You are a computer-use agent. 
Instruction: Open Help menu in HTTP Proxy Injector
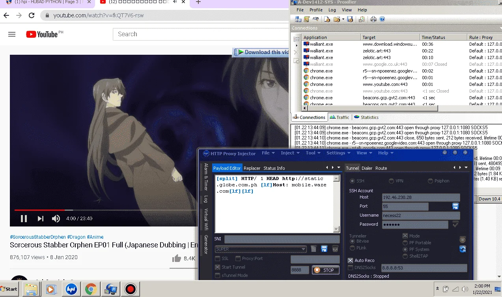click(x=386, y=153)
